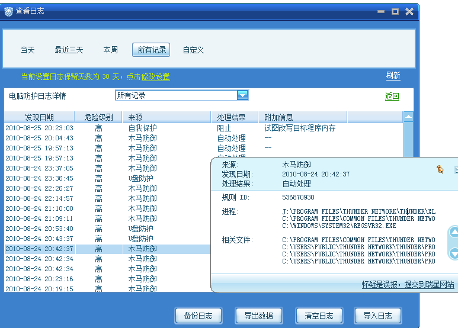Click the Rising shield icon in title bar

point(8,11)
